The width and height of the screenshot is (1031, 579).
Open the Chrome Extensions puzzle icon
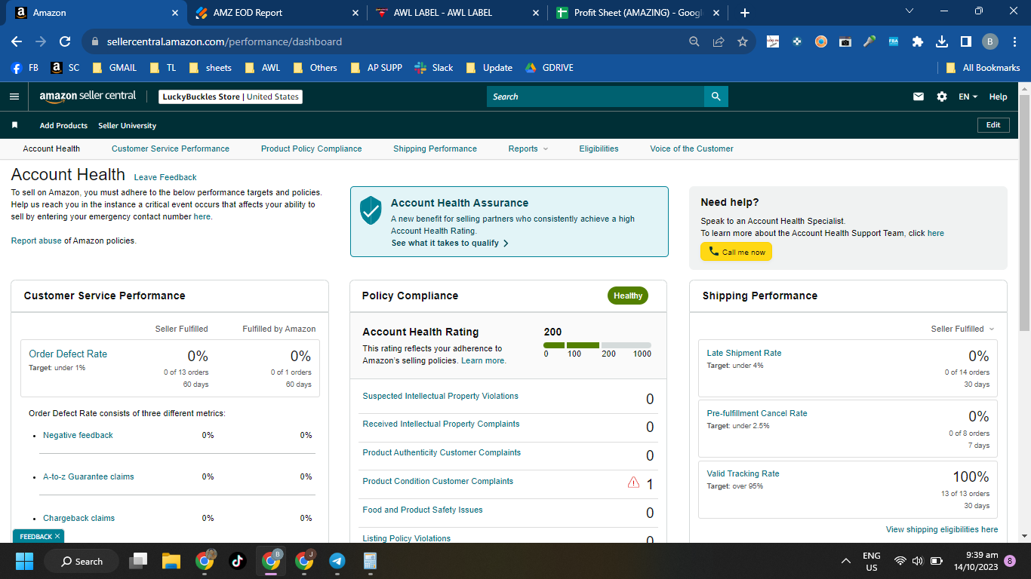tap(918, 41)
